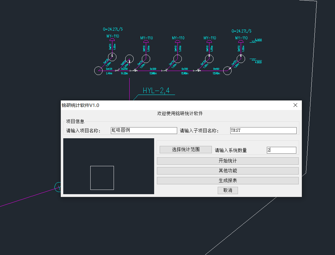
Task: Click circle at far left pipe end
Action: click(99, 71)
